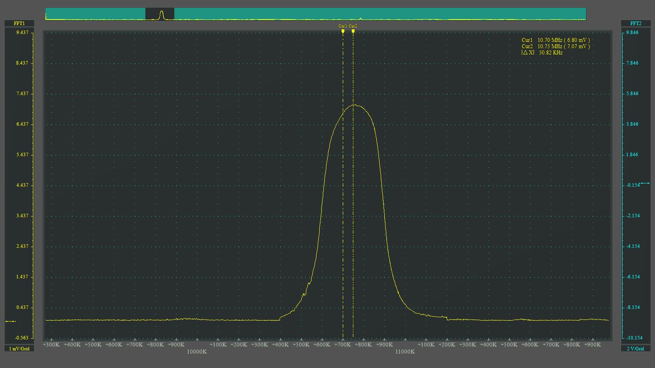Click the -0.563 value on FFT1 axis
This screenshot has height=368, width=655.
pyautogui.click(x=22, y=338)
